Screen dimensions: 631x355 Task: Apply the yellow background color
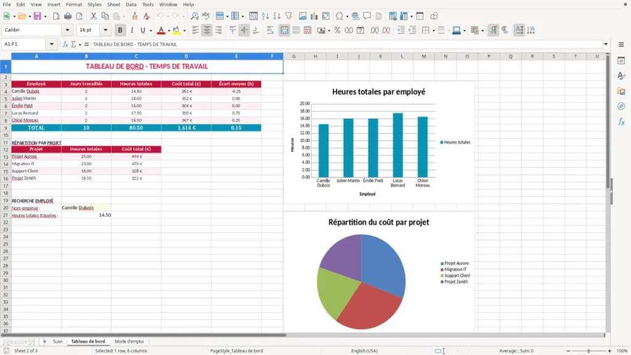(x=176, y=30)
